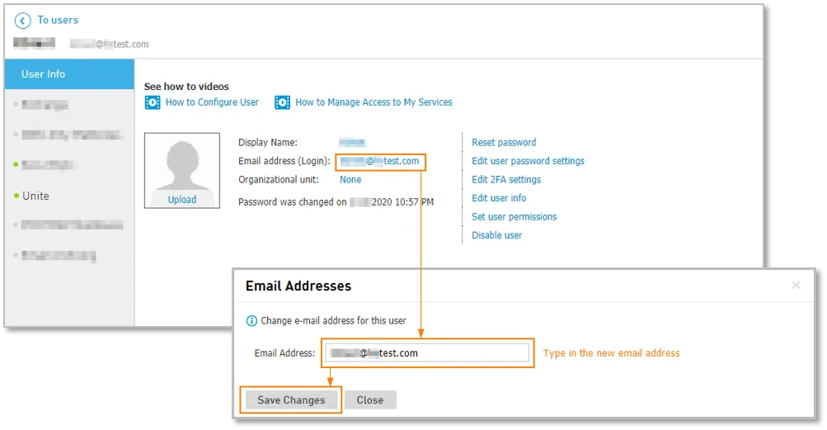The image size is (827, 430).
Task: Click Reset password link
Action: click(x=504, y=143)
